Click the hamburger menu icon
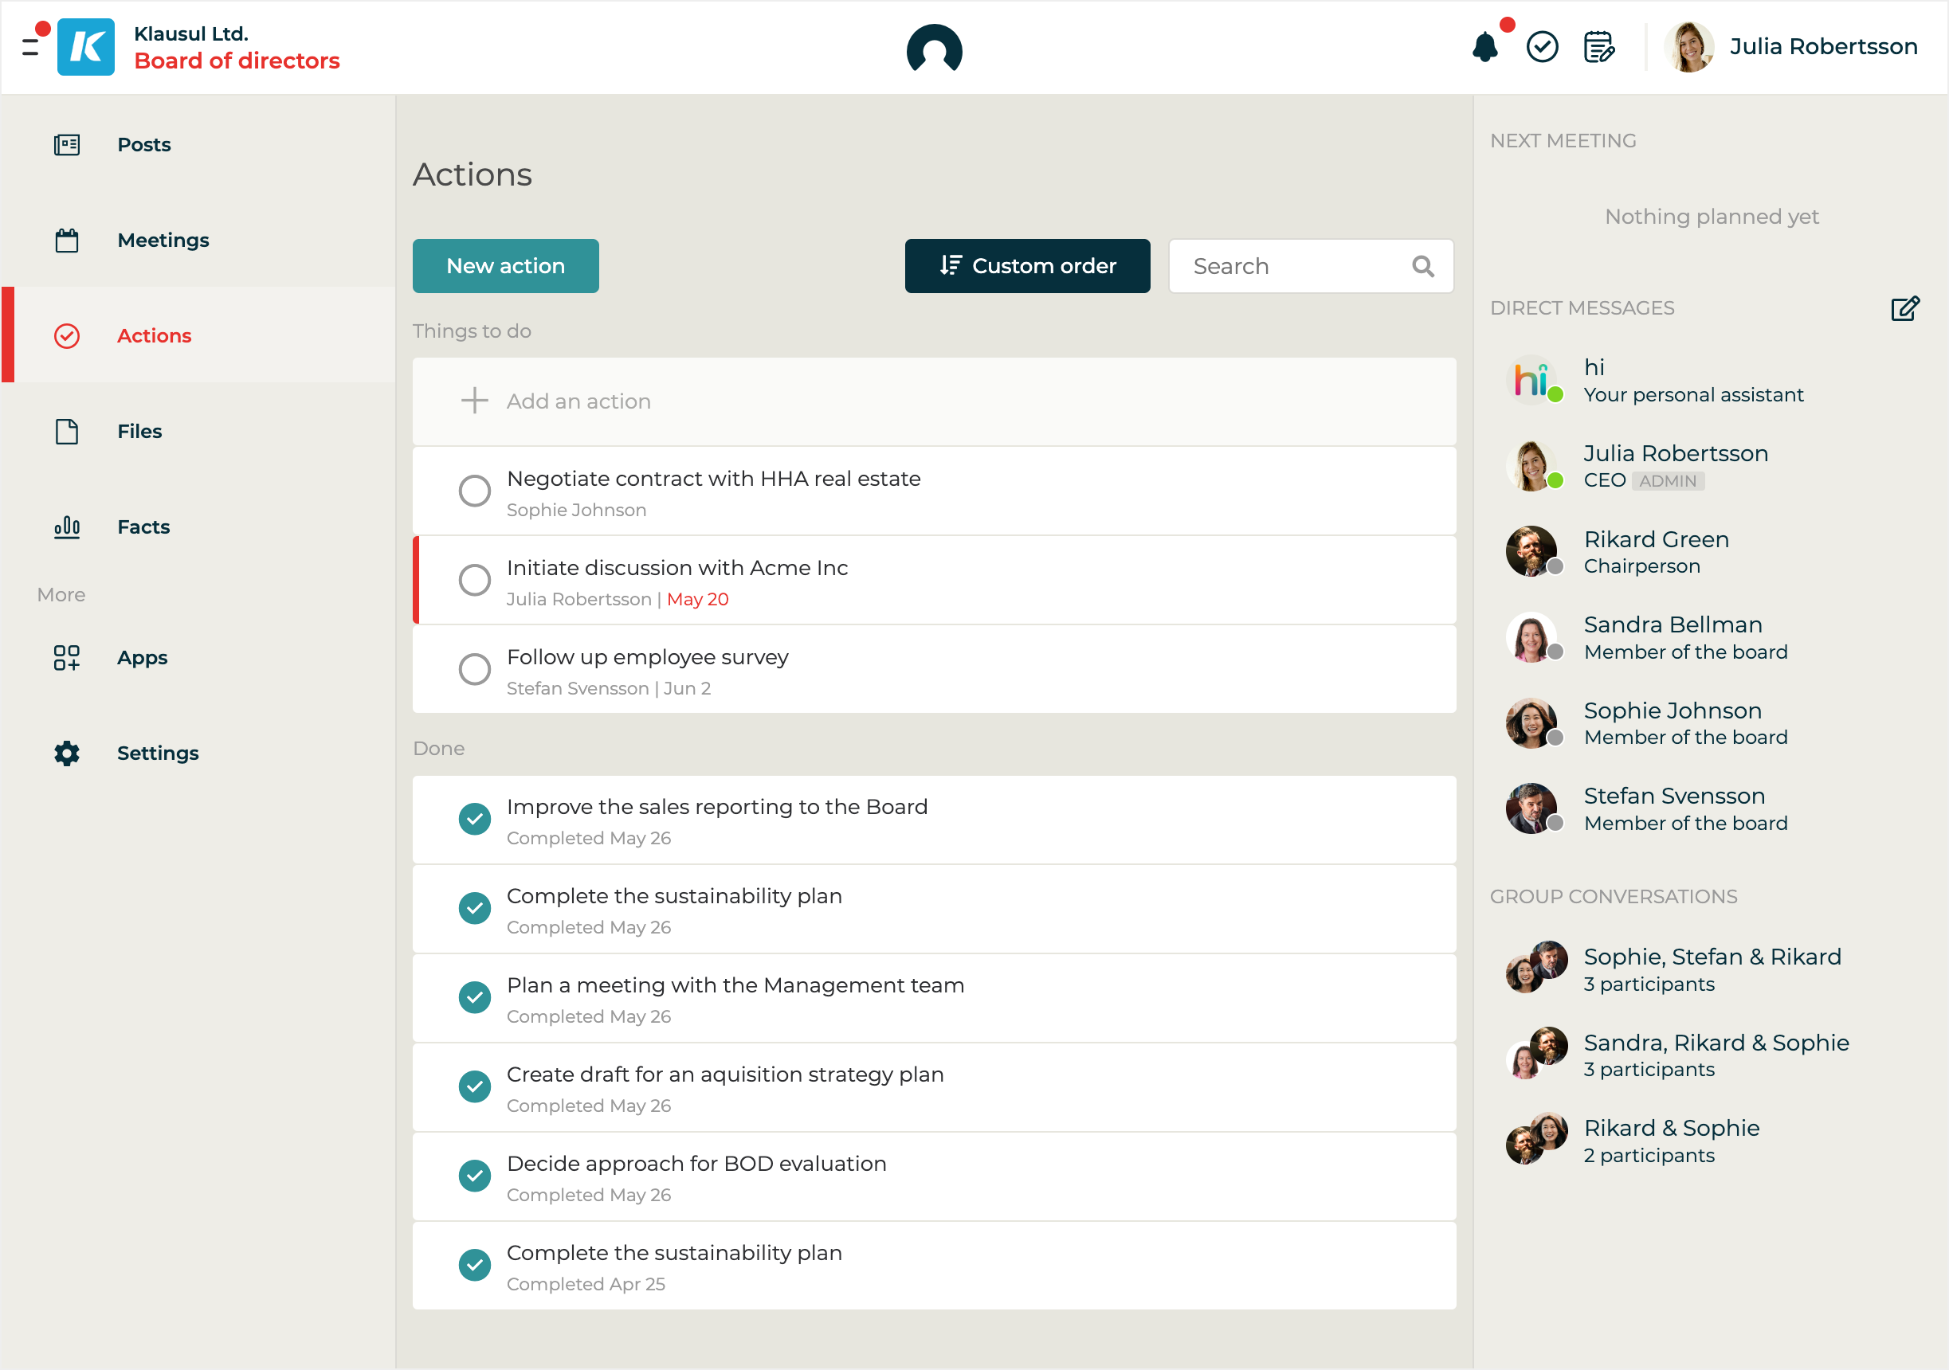The image size is (1949, 1370). point(30,47)
